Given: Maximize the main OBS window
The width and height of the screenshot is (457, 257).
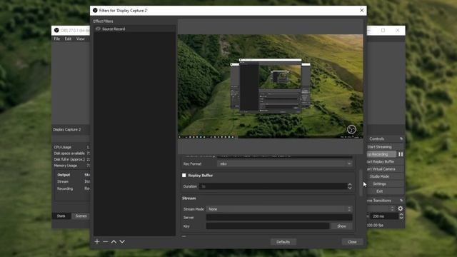Looking at the screenshot, I should pos(383,30).
